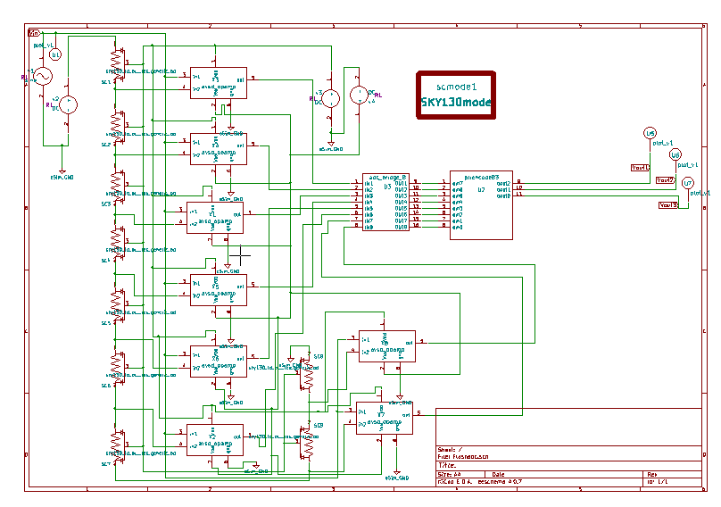The height and width of the screenshot is (507, 721).
Task: Select the Vin input label flag
Action: pos(35,33)
